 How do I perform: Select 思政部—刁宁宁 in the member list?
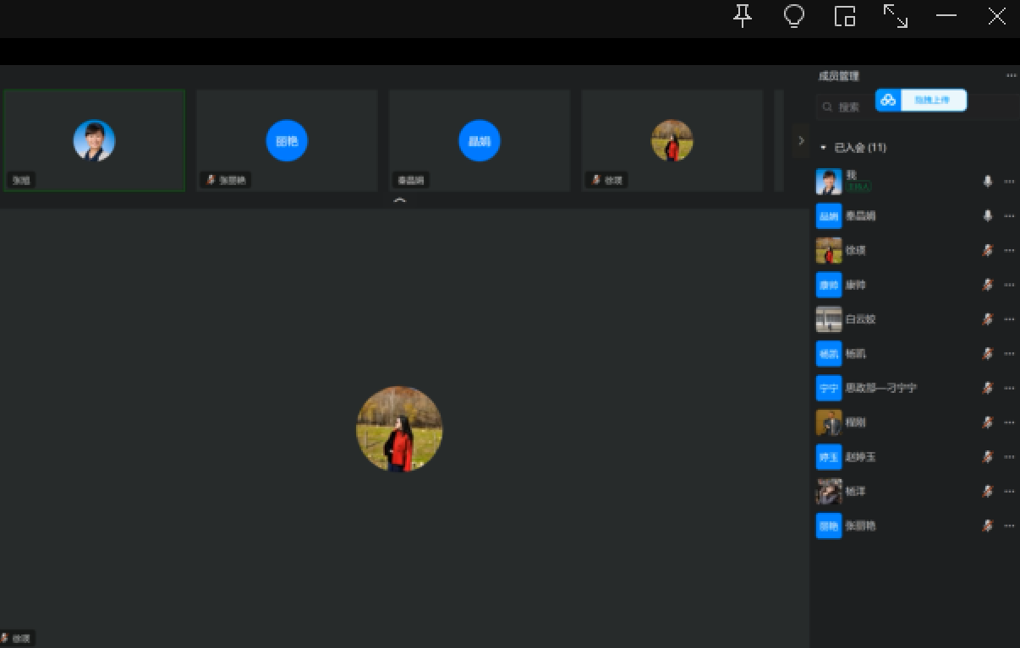tap(880, 388)
